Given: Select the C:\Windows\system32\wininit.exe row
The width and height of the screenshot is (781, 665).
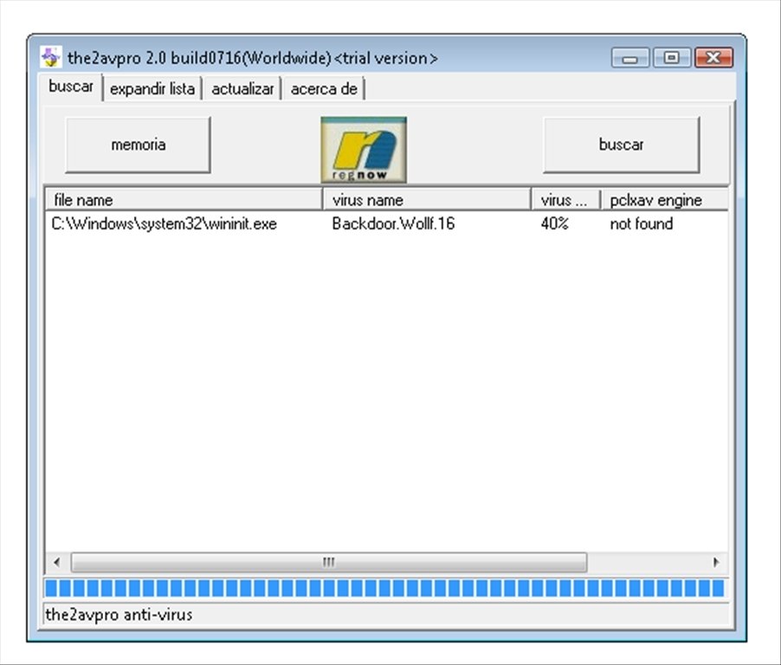Looking at the screenshot, I should click(386, 223).
